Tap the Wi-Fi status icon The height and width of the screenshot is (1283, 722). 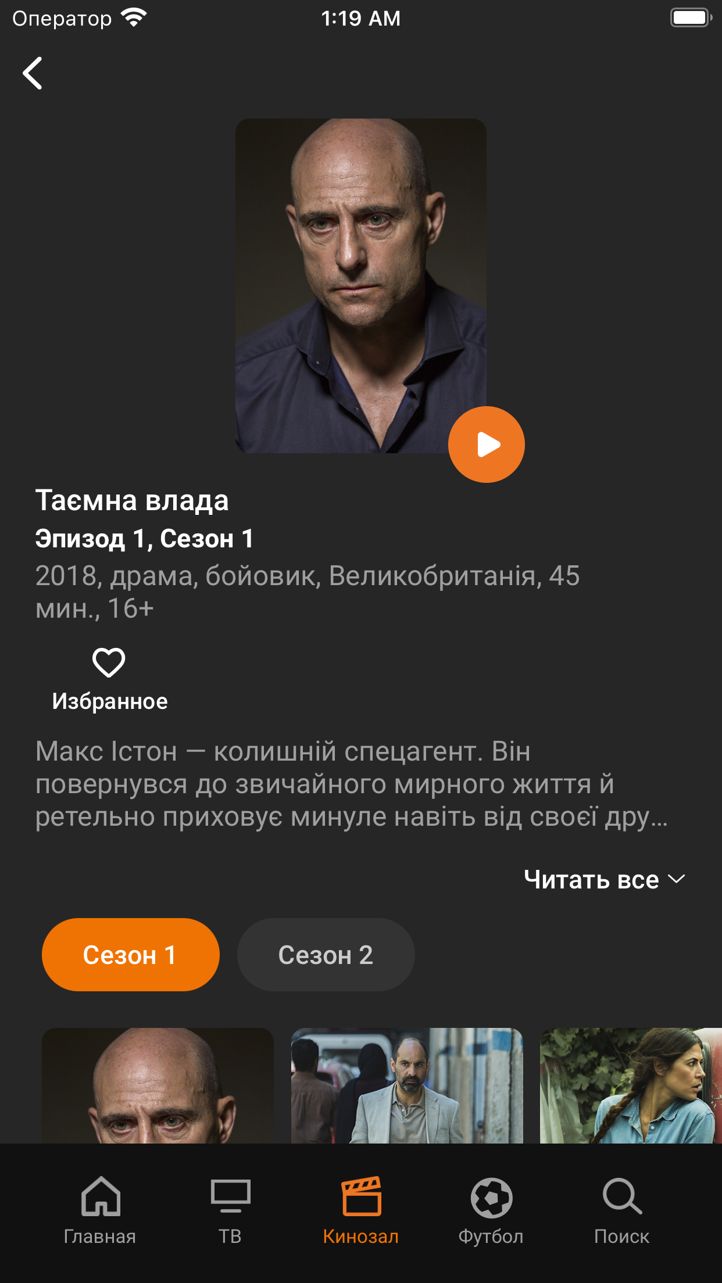134,18
